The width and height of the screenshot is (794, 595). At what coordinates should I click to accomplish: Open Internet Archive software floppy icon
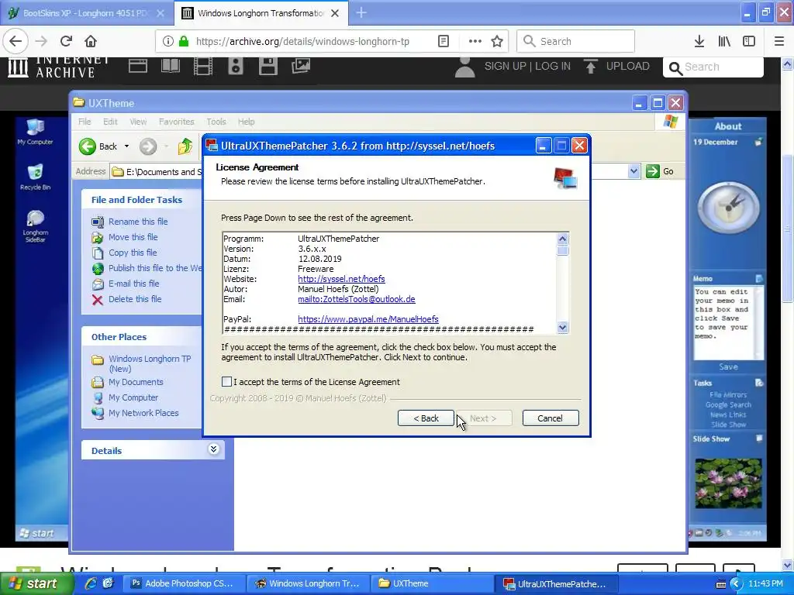pyautogui.click(x=268, y=67)
